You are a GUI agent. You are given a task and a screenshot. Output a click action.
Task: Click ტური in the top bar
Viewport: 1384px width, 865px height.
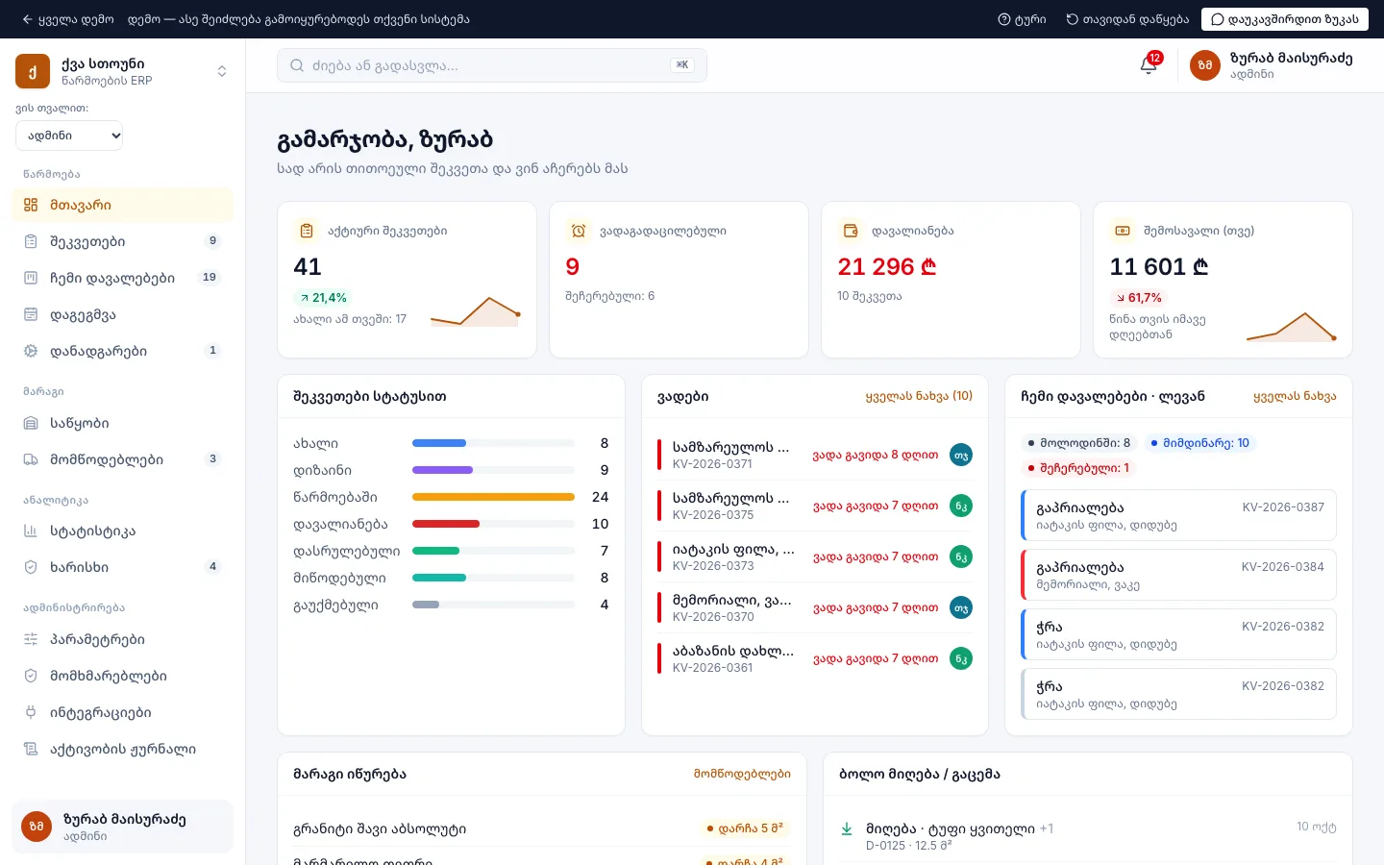1022,19
